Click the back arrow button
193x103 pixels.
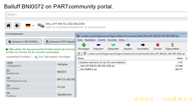coord(17,26)
